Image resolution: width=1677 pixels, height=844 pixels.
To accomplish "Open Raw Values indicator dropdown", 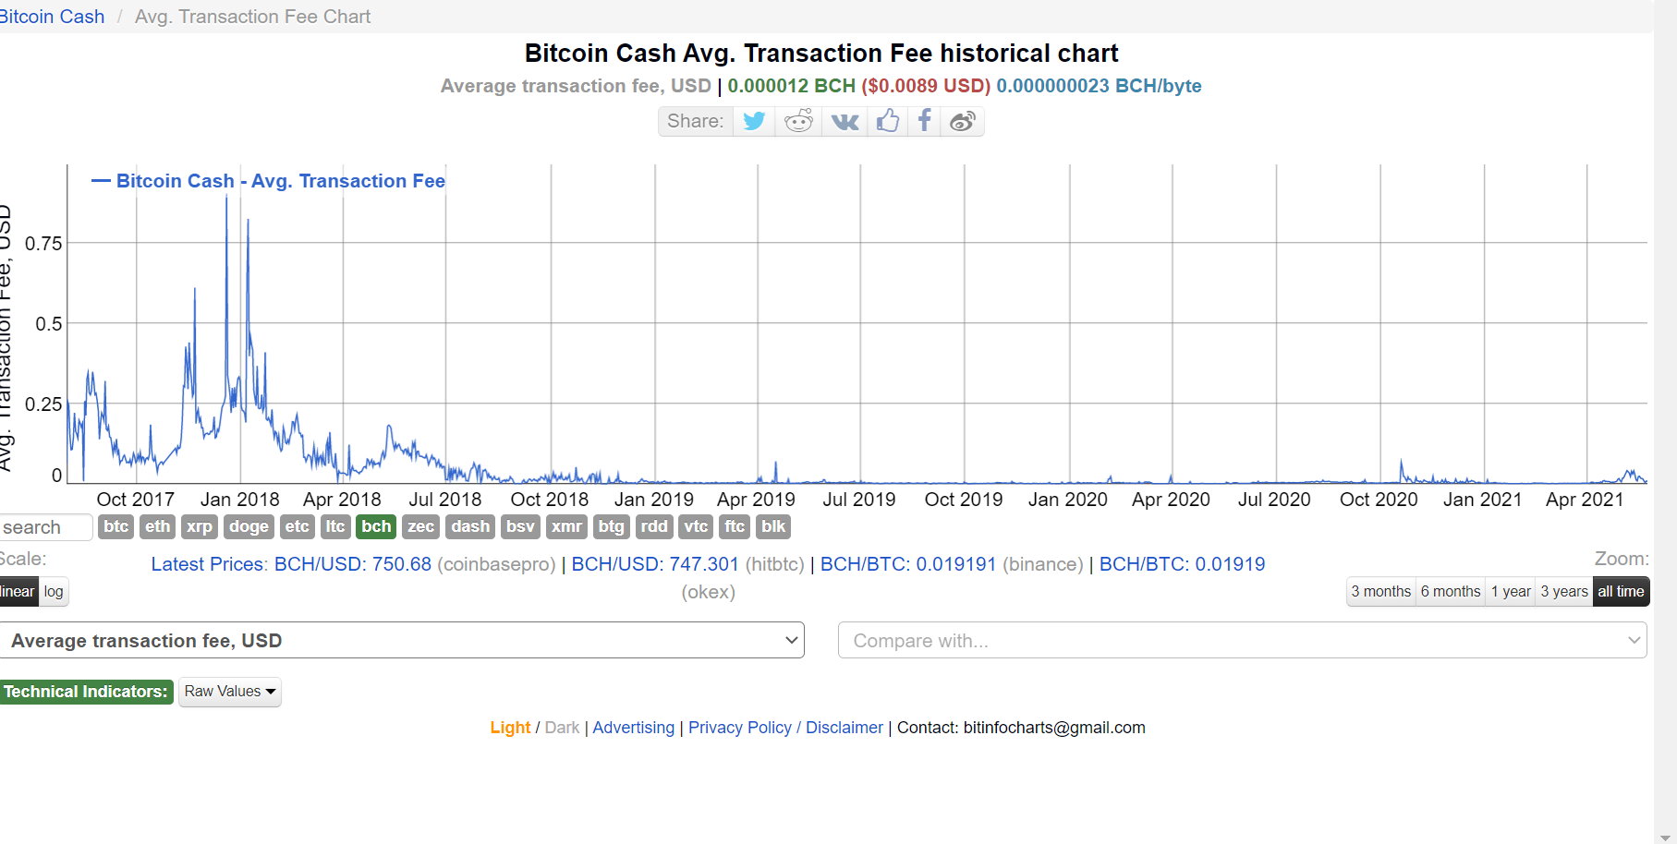I will point(229,692).
